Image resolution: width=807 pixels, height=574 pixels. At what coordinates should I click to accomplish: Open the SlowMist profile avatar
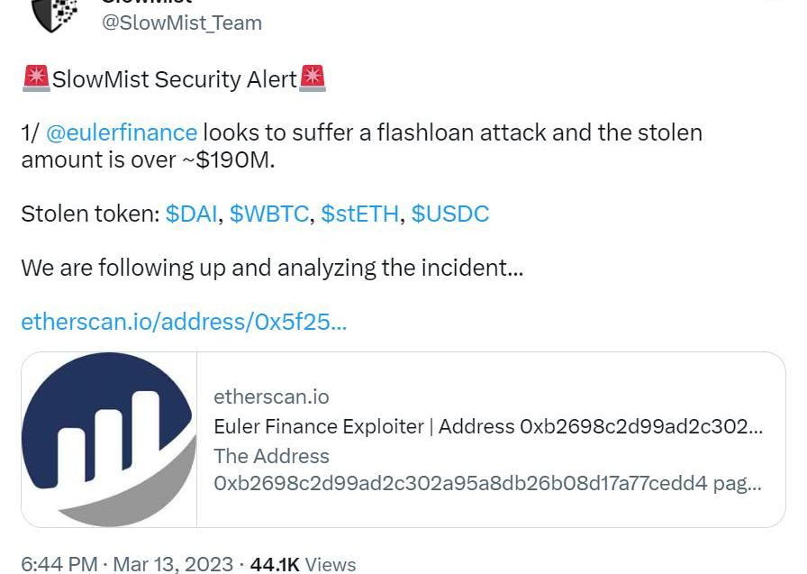pyautogui.click(x=54, y=14)
